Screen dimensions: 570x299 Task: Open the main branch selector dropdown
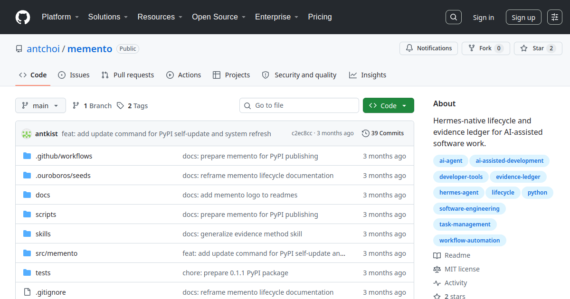(40, 105)
